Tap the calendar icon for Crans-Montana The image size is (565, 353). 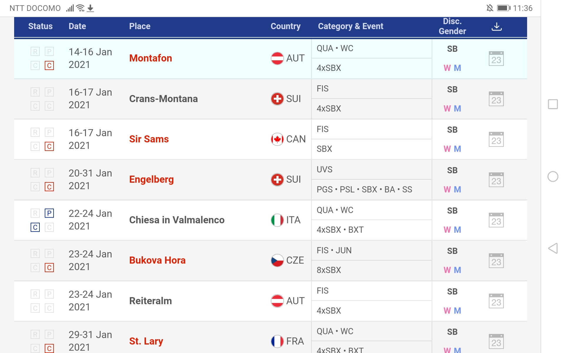tap(496, 99)
